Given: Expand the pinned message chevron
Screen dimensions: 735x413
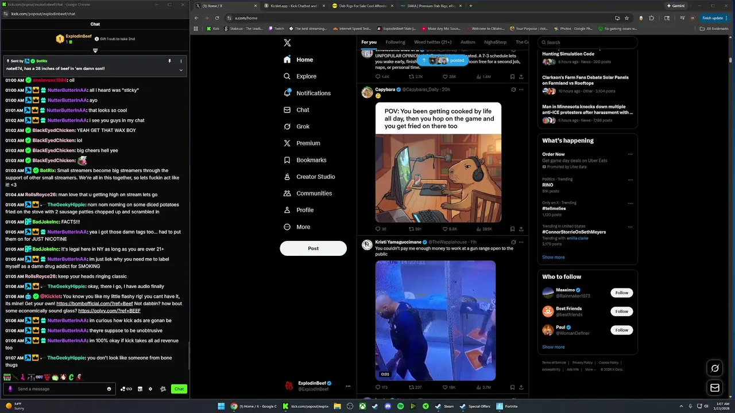Looking at the screenshot, I should 181,70.
